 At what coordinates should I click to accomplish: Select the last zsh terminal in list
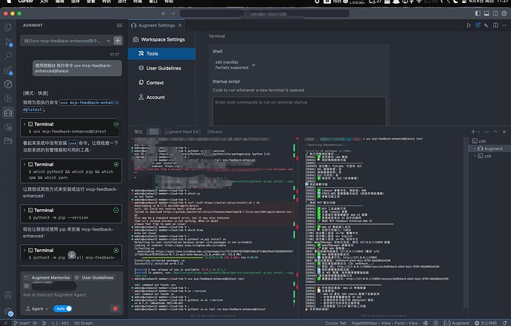click(x=489, y=156)
